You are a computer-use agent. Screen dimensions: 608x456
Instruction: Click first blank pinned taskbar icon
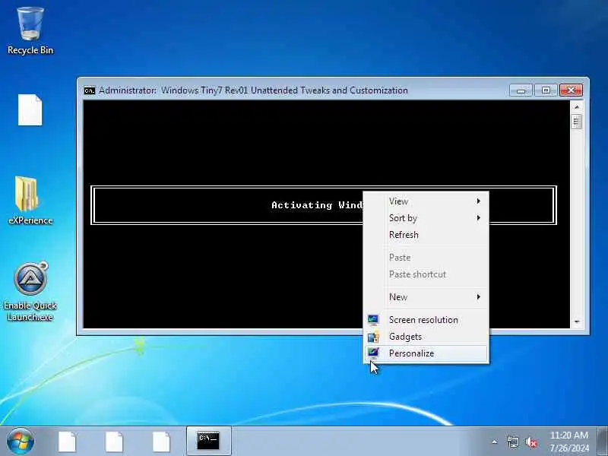67,442
